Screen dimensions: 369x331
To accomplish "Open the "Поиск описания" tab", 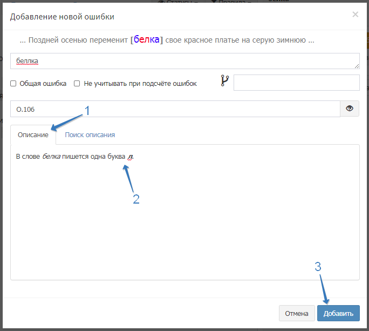I will (x=90, y=134).
